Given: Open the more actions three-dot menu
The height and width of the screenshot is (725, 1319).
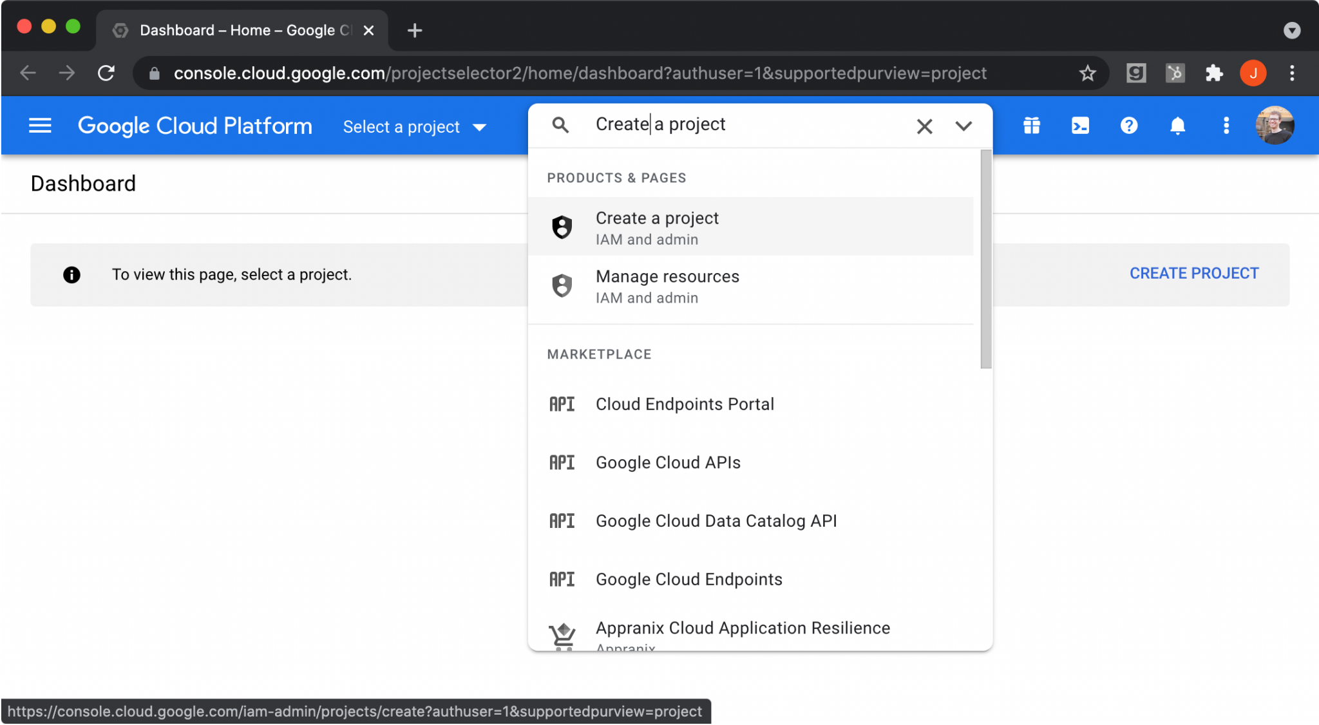Looking at the screenshot, I should coord(1226,126).
